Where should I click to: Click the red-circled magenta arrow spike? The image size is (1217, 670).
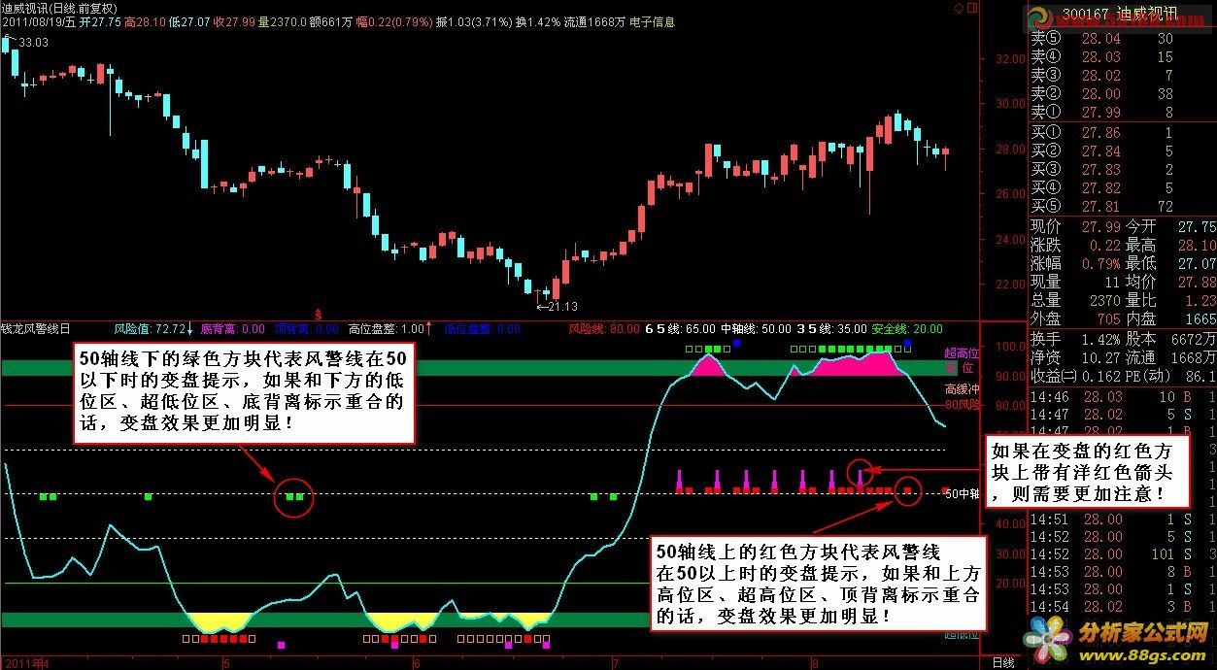coord(859,473)
